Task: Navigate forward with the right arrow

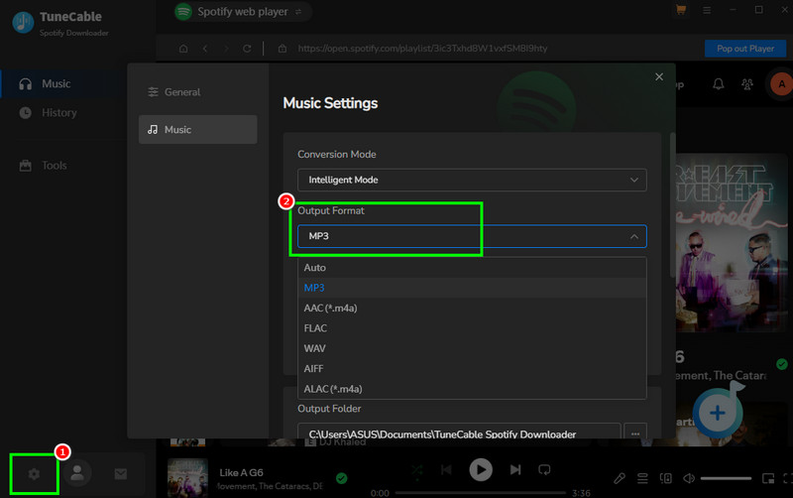Action: coord(226,49)
